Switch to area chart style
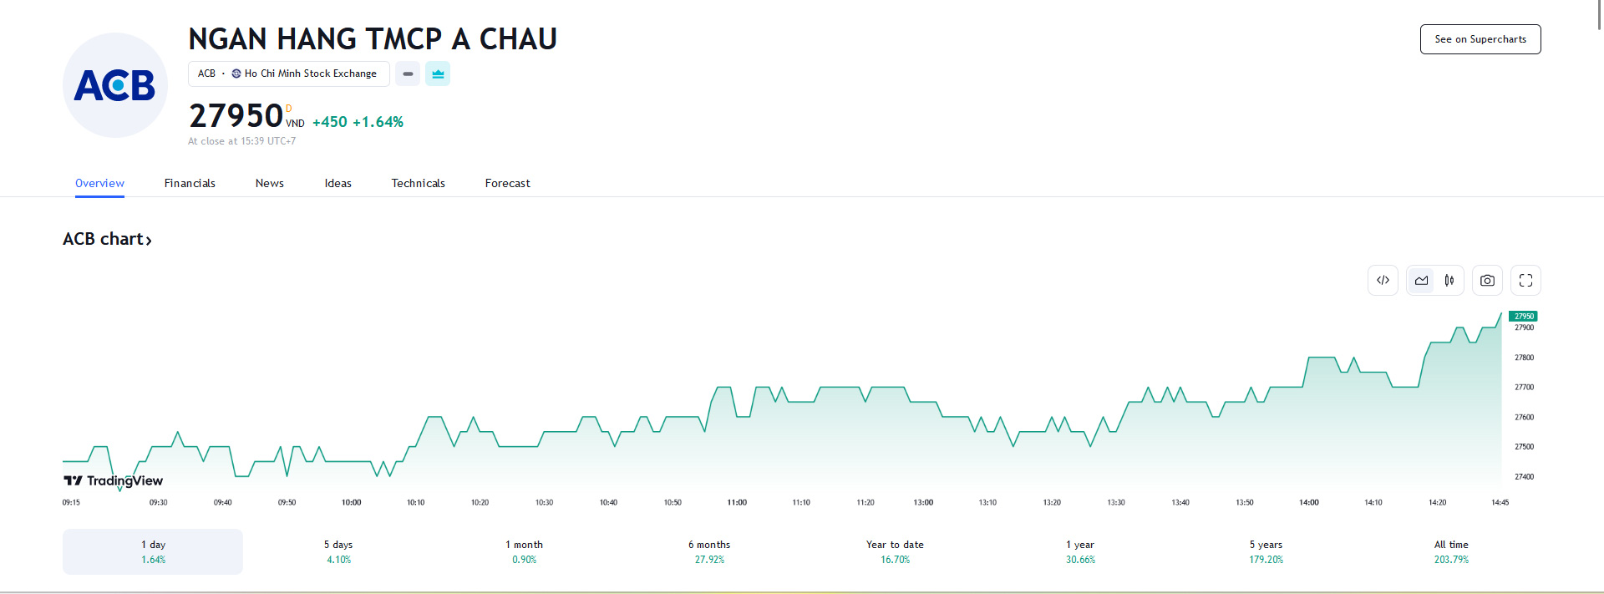Screen dimensions: 1604x594 (x=1421, y=281)
